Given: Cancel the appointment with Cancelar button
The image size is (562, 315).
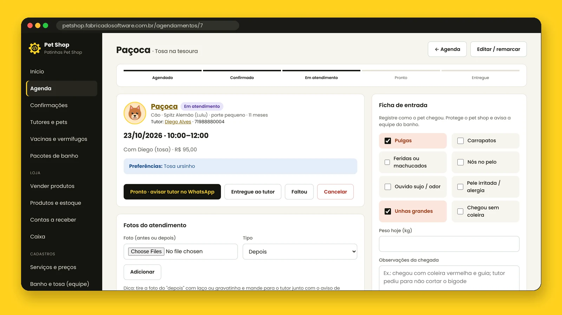Looking at the screenshot, I should click(335, 192).
